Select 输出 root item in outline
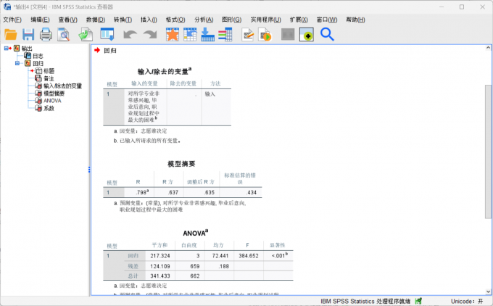The width and height of the screenshot is (493, 306). (27, 48)
